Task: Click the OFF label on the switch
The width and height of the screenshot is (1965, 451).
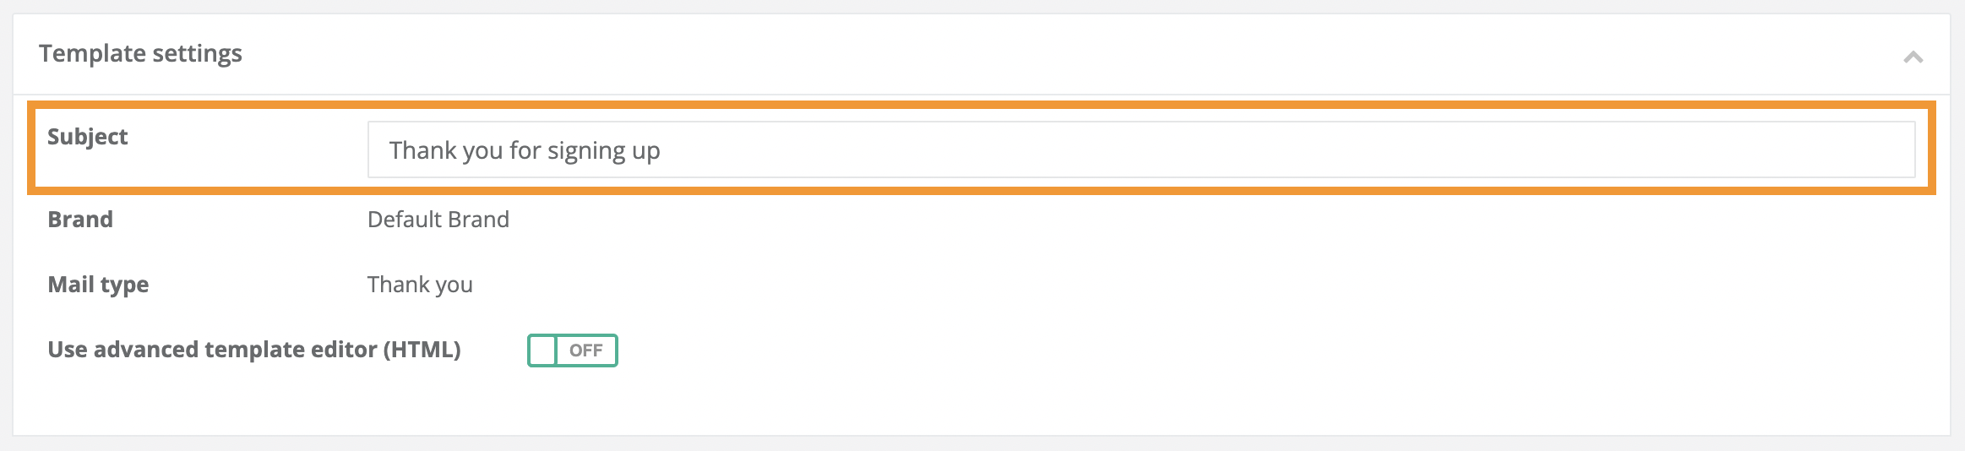Action: [x=585, y=350]
